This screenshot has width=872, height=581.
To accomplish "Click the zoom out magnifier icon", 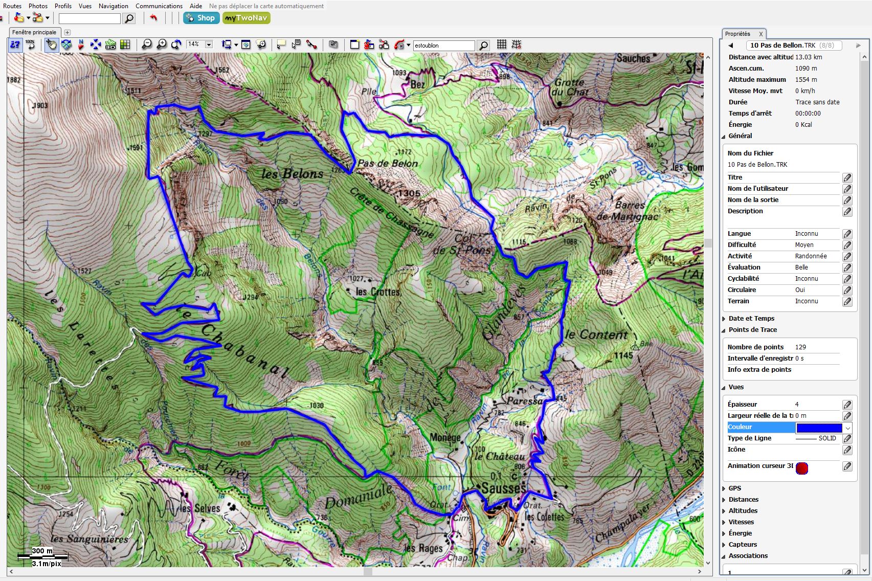I will [147, 45].
